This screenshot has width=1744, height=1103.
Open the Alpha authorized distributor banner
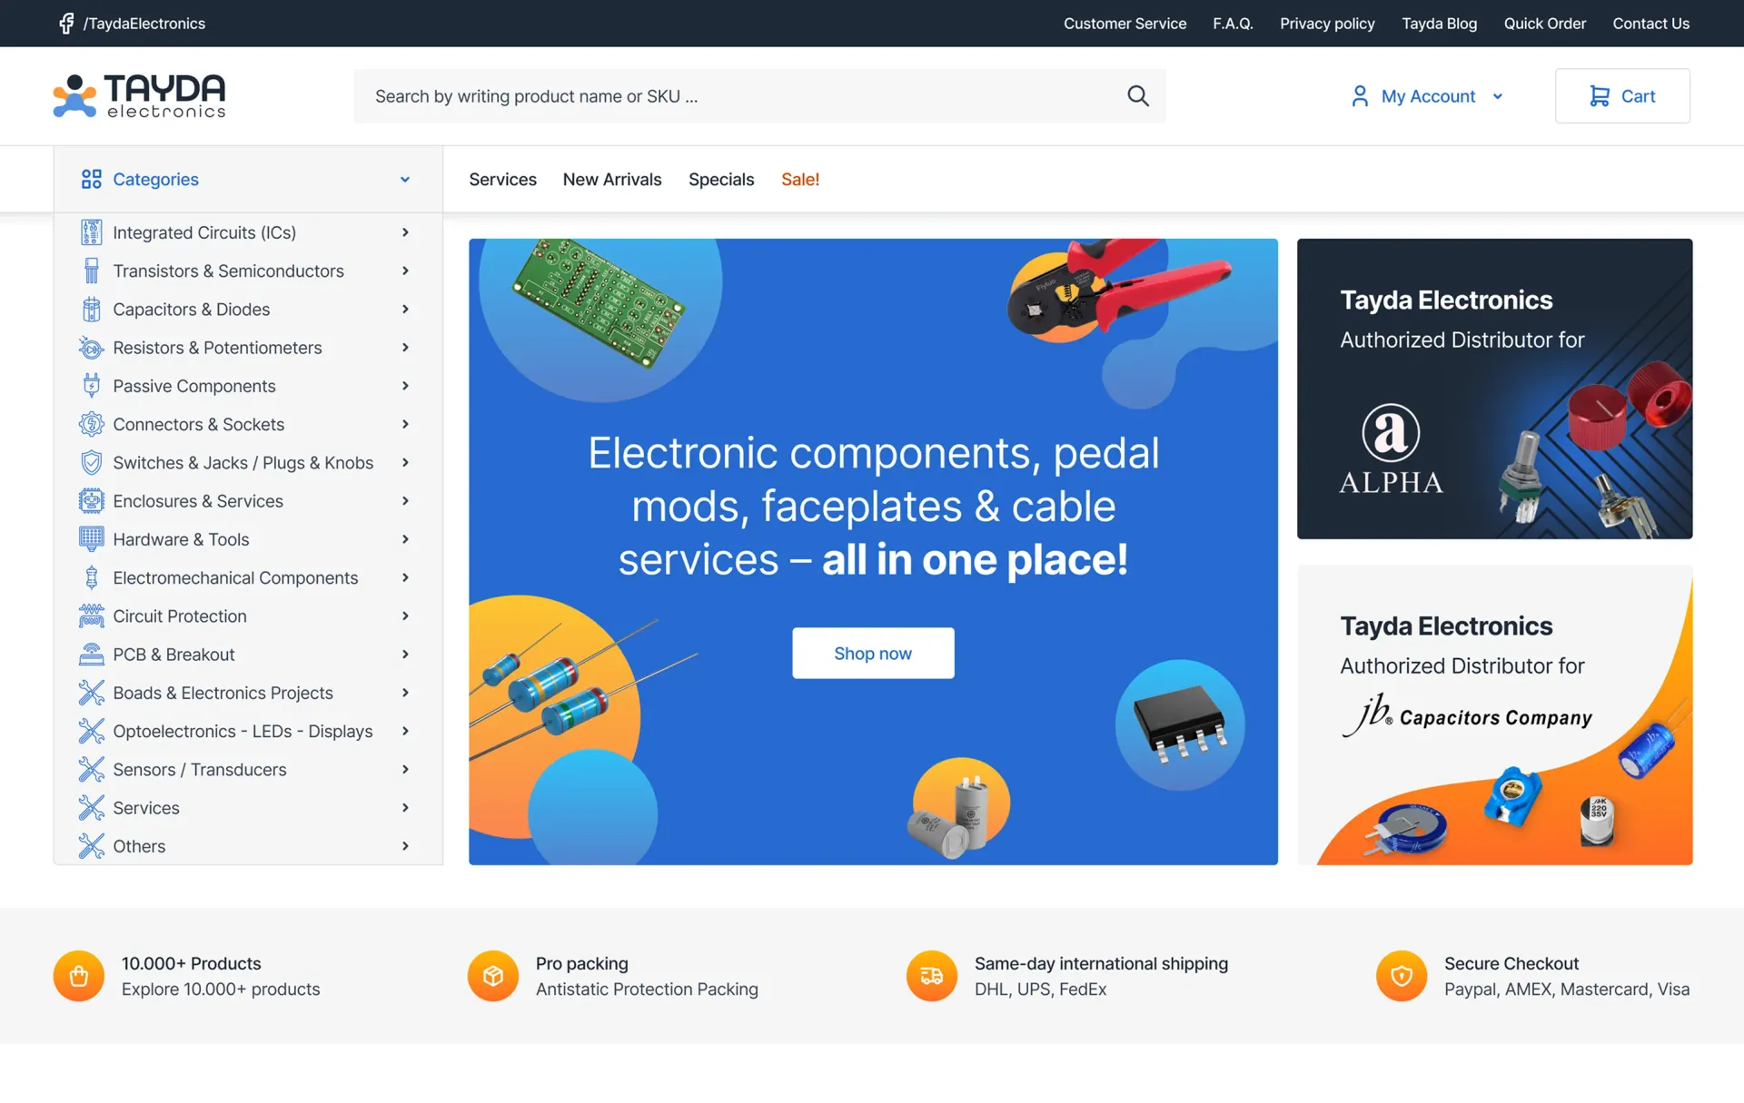click(1494, 389)
